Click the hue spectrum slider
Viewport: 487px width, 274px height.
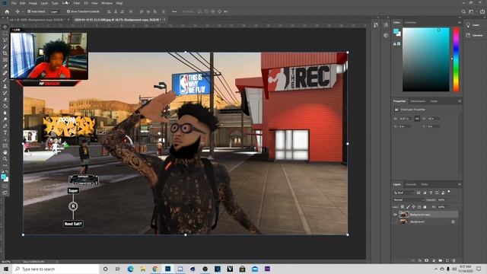tap(456, 59)
